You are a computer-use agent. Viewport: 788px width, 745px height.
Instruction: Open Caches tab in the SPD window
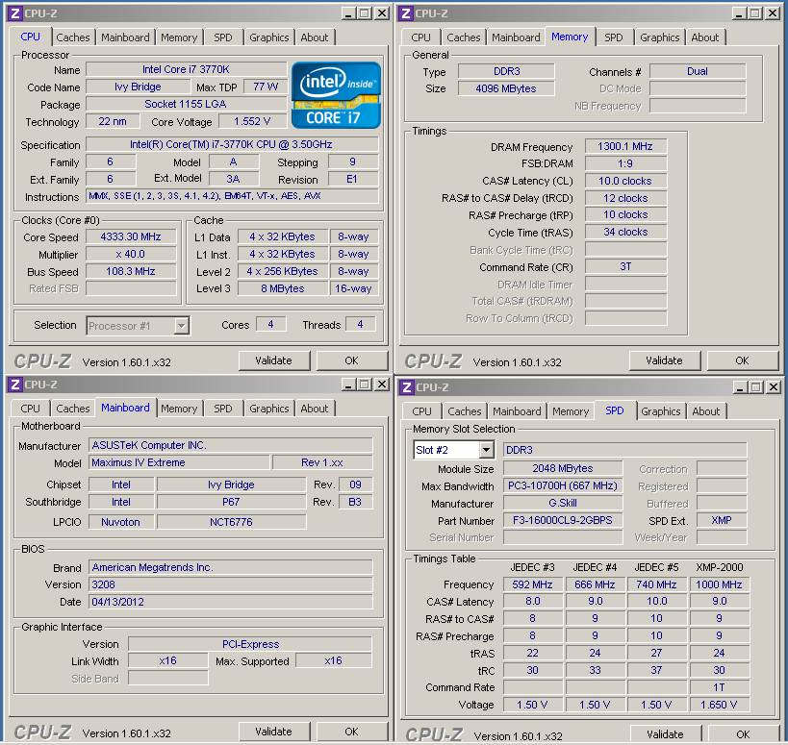(465, 411)
